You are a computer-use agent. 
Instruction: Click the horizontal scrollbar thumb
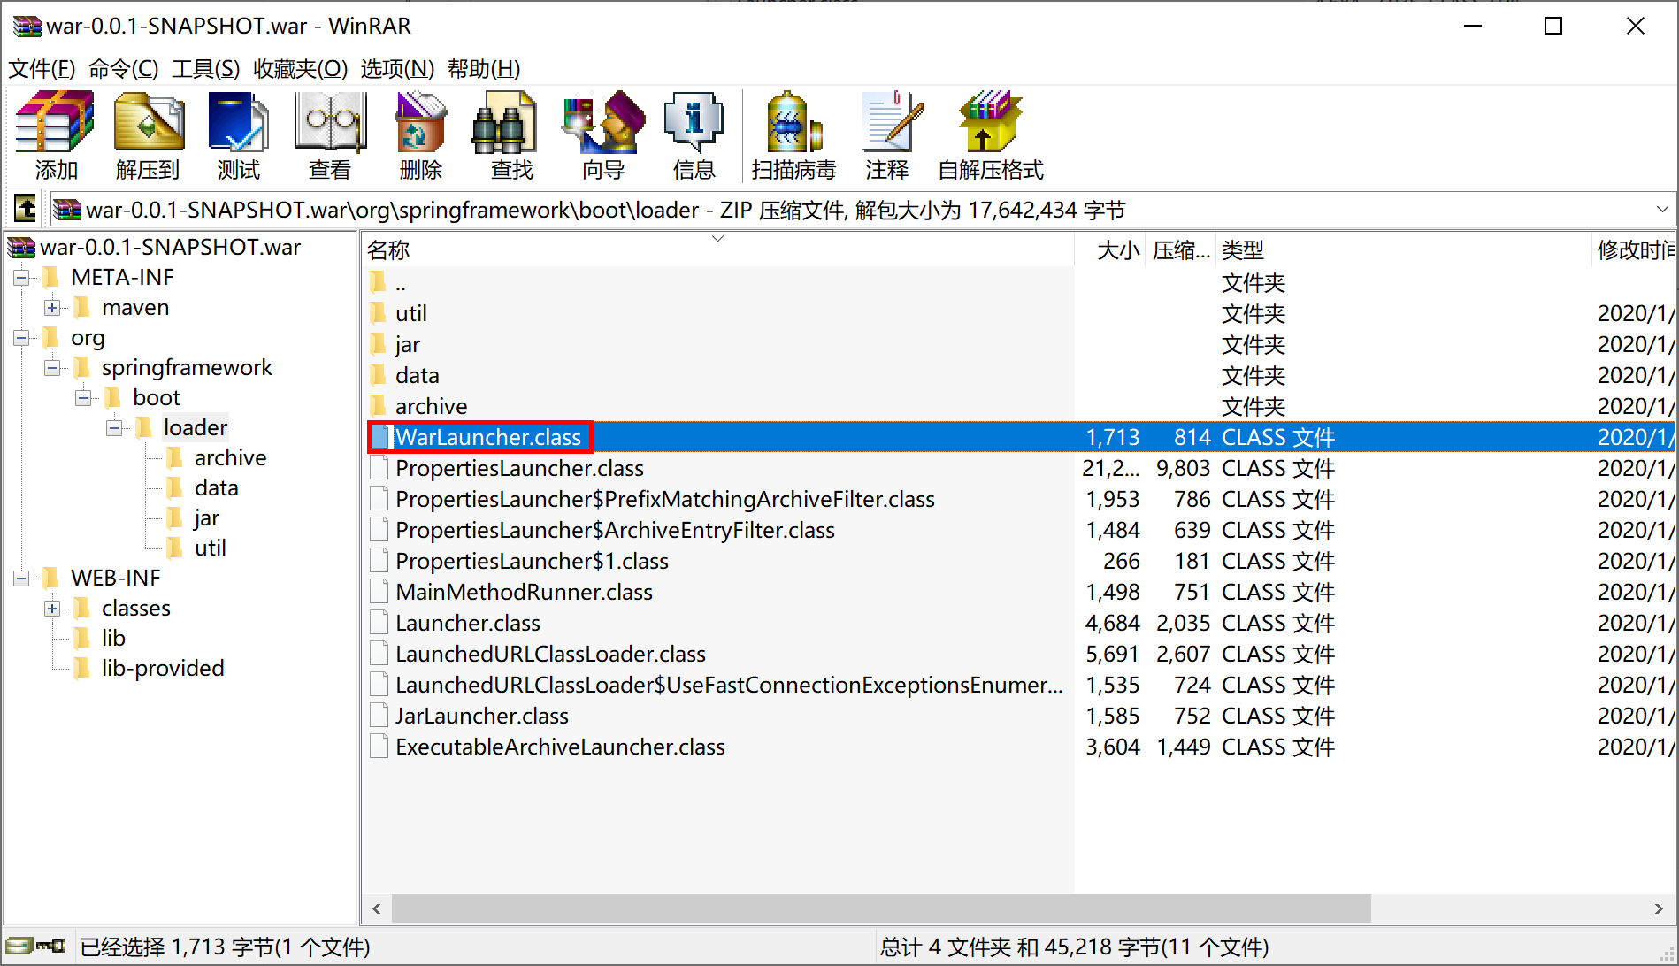pos(881,908)
